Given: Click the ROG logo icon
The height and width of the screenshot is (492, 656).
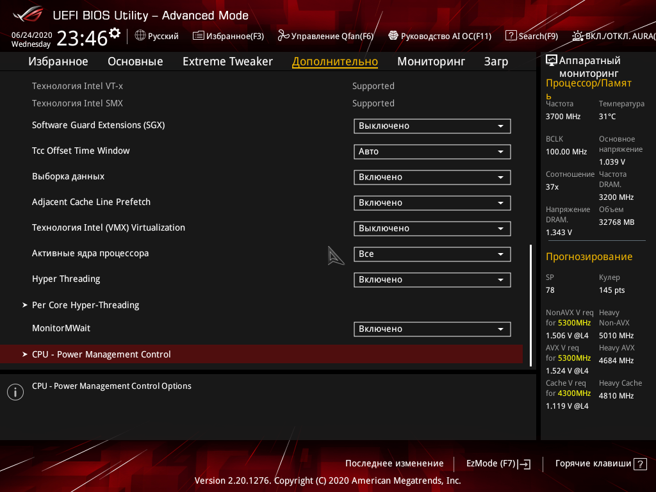Looking at the screenshot, I should click(x=28, y=14).
